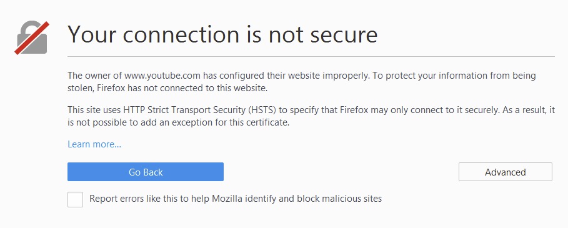Open the Advanced options button

(506, 172)
